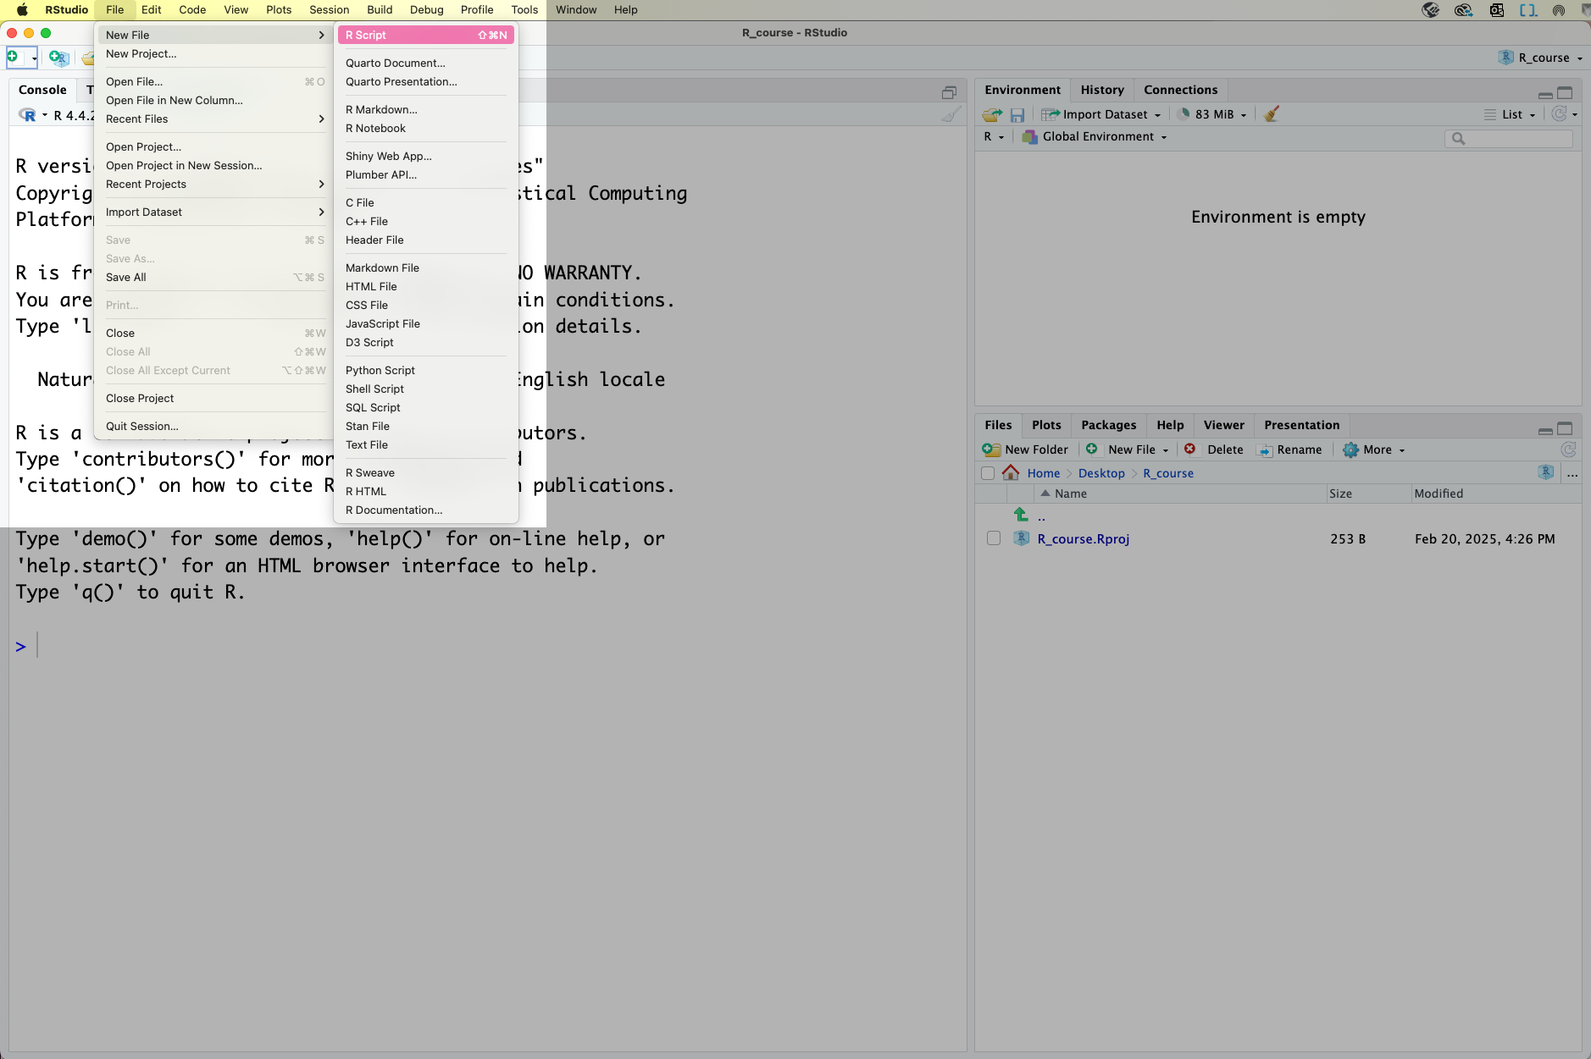Click the ellipsis browse folder button
Screen dimensions: 1591x1059
pos(1572,474)
